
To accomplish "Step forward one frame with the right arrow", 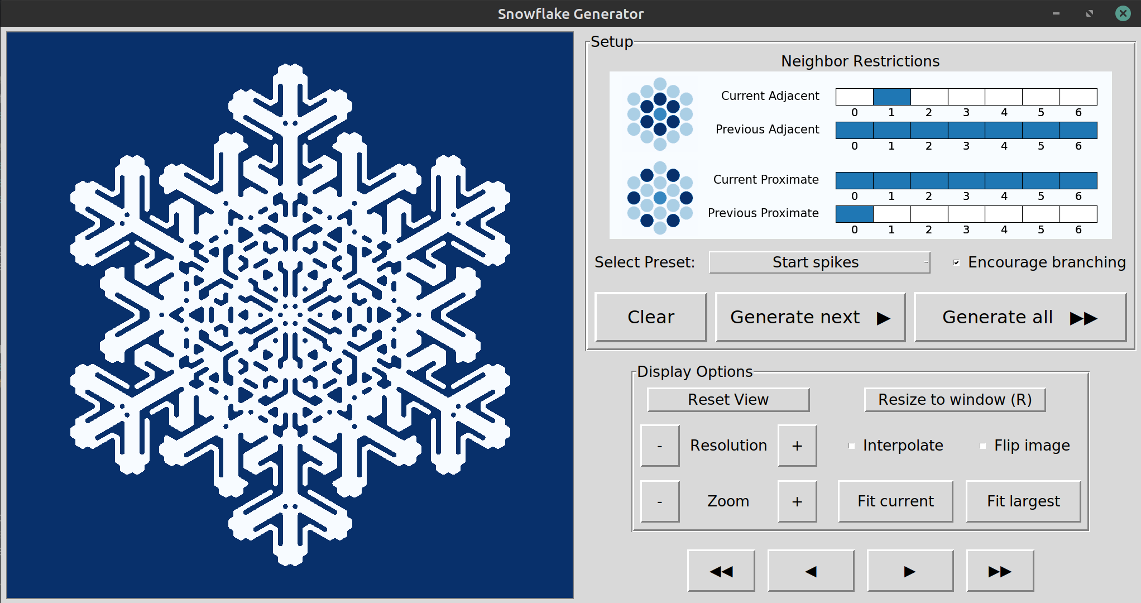I will tap(909, 571).
